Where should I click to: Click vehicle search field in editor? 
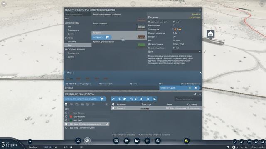click(78, 14)
